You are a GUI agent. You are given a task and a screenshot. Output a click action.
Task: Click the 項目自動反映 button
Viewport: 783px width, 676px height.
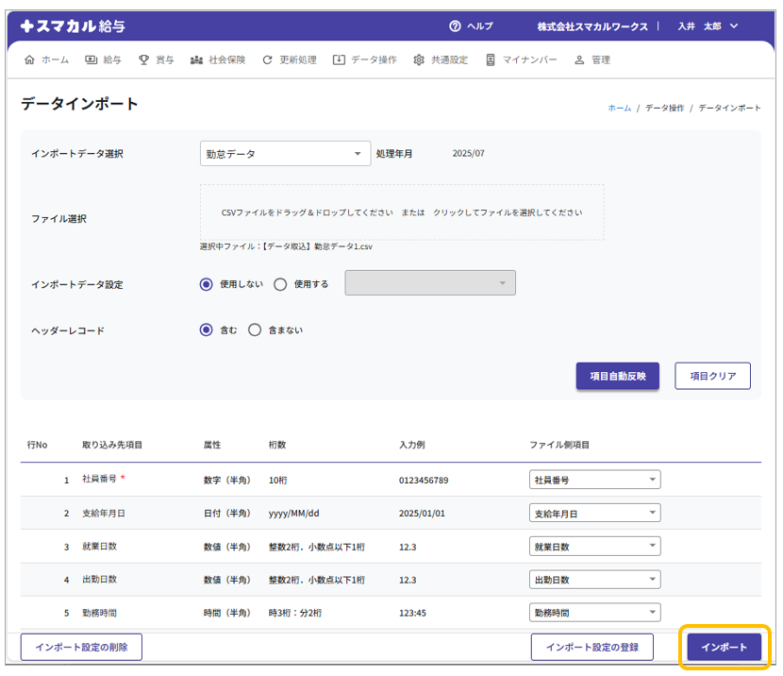617,376
